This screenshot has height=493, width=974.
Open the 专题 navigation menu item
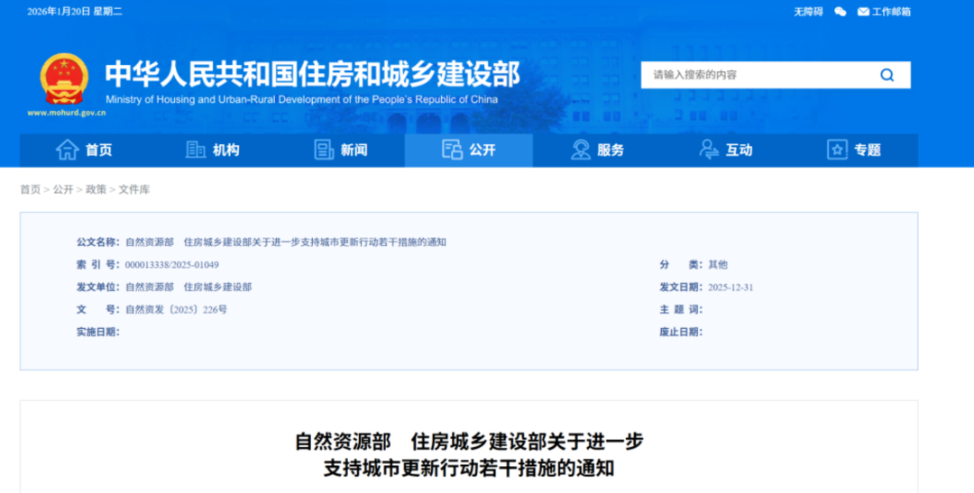click(854, 151)
